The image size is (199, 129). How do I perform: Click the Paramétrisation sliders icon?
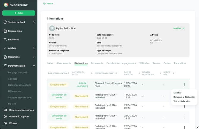coord(5,66)
